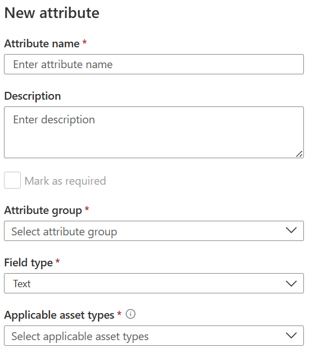Tick the Mark as required checkbox
This screenshot has height=357, width=318.
[12, 180]
